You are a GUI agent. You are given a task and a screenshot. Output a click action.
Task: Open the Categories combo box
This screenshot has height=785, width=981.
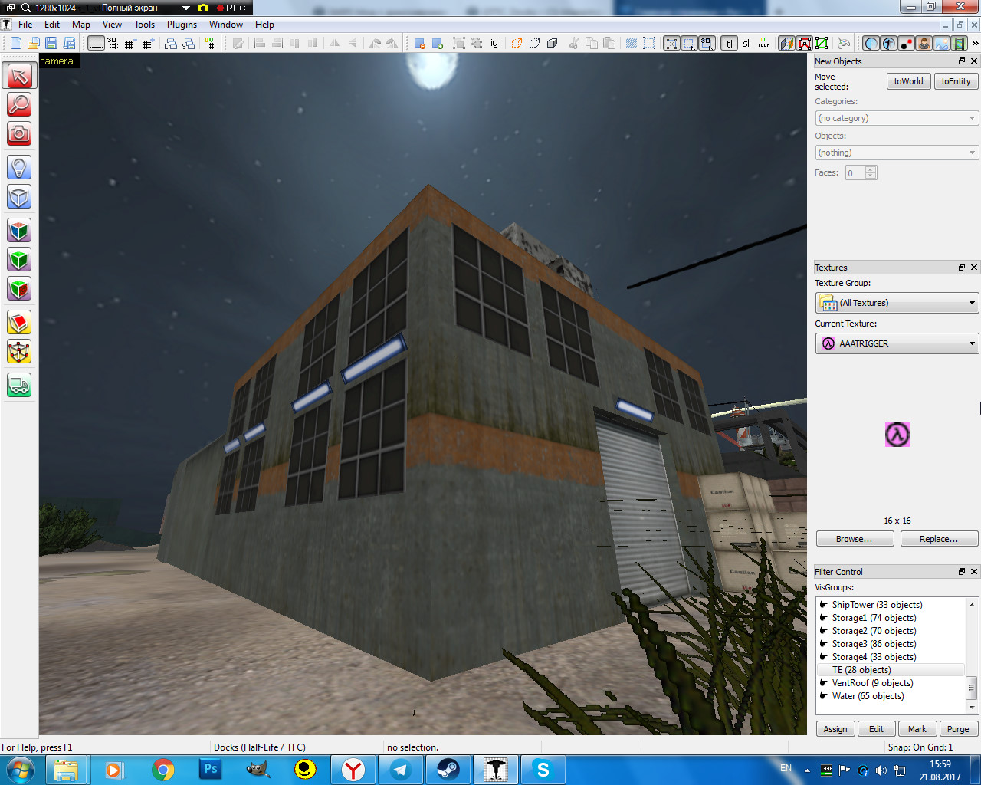coord(897,118)
